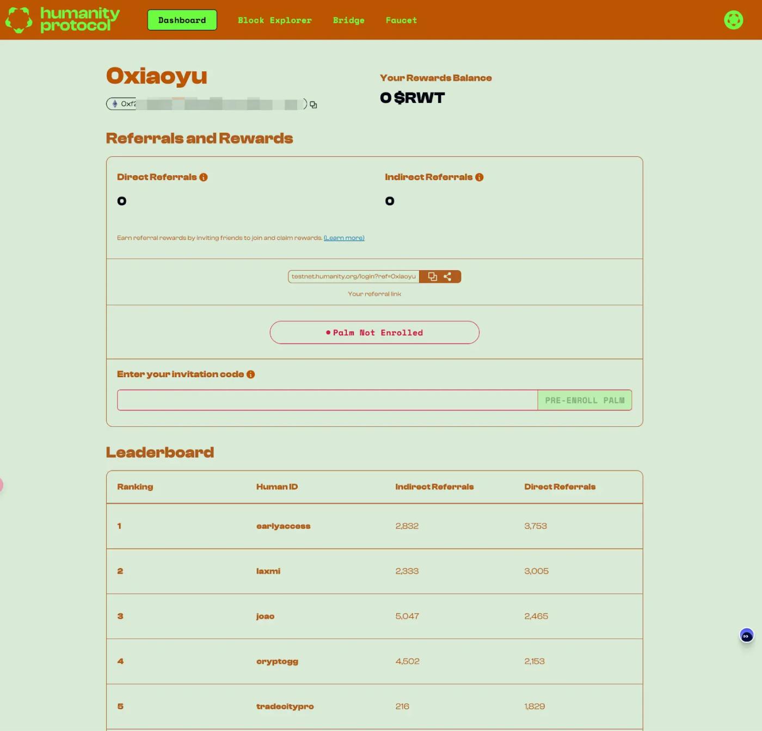Click tradecitypro direct referrals value 1,829
Viewport: 762px width, 731px height.
pos(534,707)
